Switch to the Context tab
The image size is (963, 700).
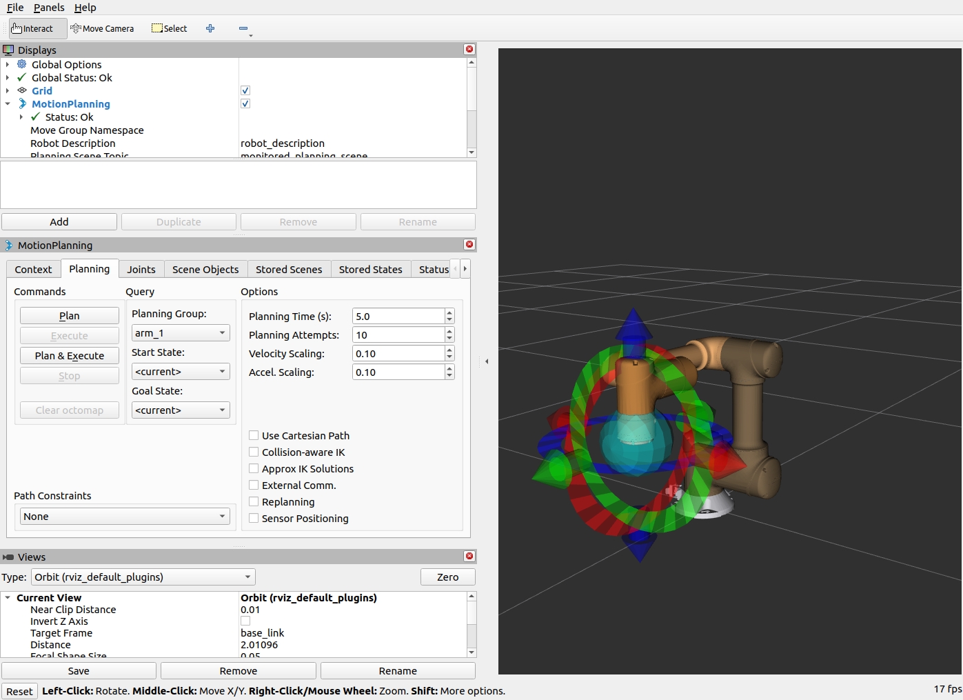click(x=33, y=270)
